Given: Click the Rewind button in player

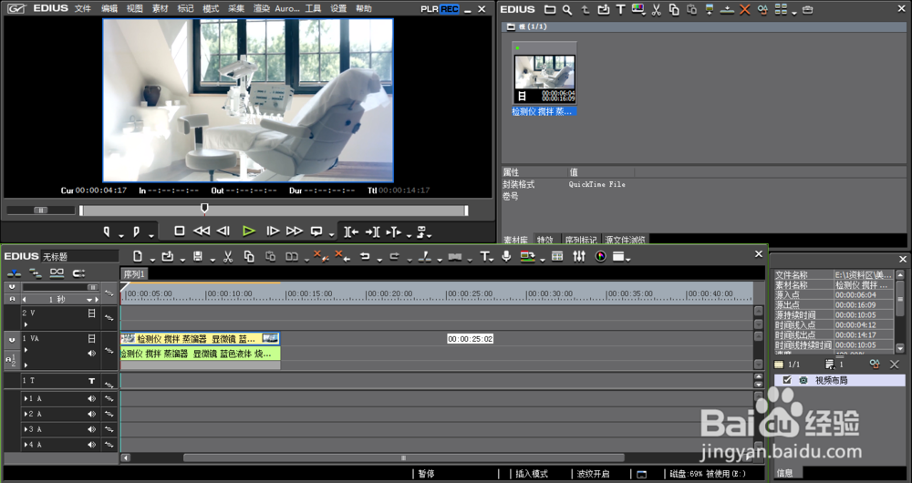Looking at the screenshot, I should point(202,231).
